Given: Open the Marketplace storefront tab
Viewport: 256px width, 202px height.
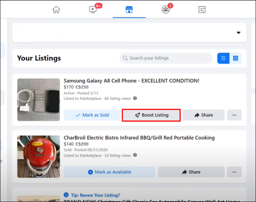Looking at the screenshot, I should point(129,10).
